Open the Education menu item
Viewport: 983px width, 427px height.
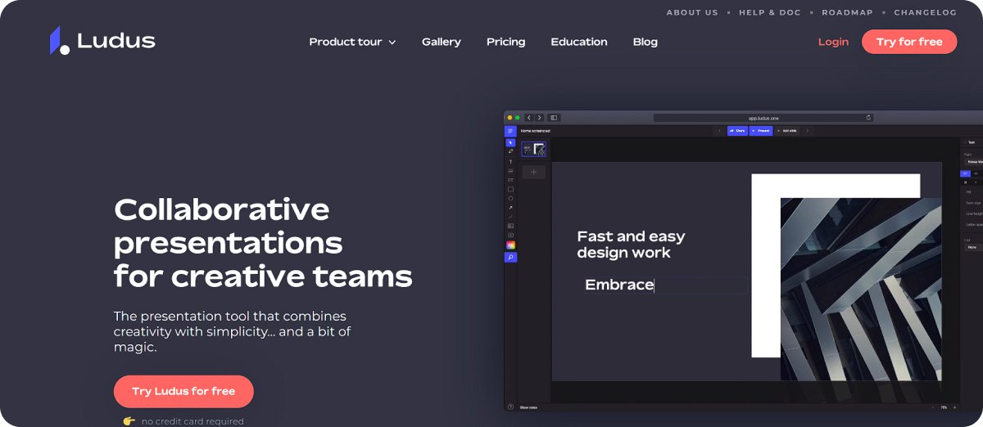pos(579,42)
